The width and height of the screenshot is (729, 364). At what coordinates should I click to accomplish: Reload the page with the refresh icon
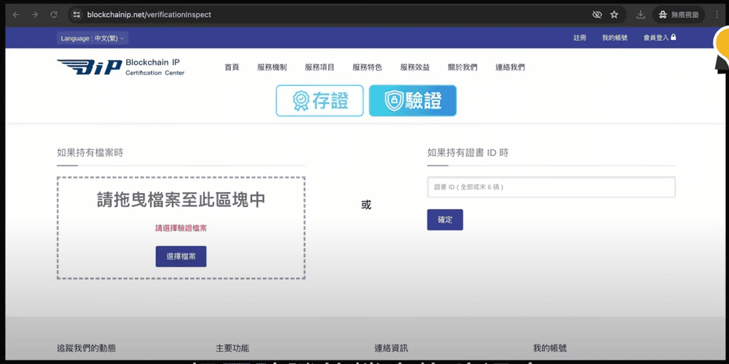[x=54, y=15]
